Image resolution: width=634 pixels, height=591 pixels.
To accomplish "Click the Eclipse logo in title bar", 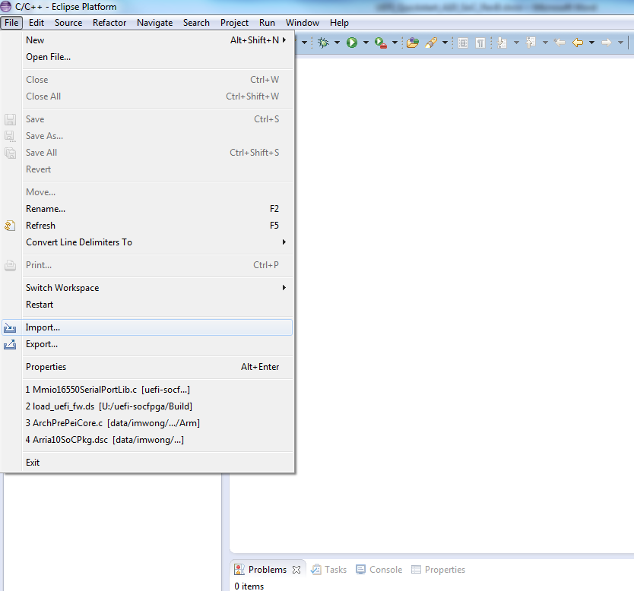I will tap(5, 7).
